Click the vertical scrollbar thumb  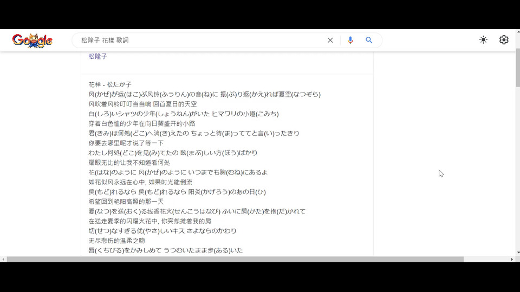(x=518, y=68)
